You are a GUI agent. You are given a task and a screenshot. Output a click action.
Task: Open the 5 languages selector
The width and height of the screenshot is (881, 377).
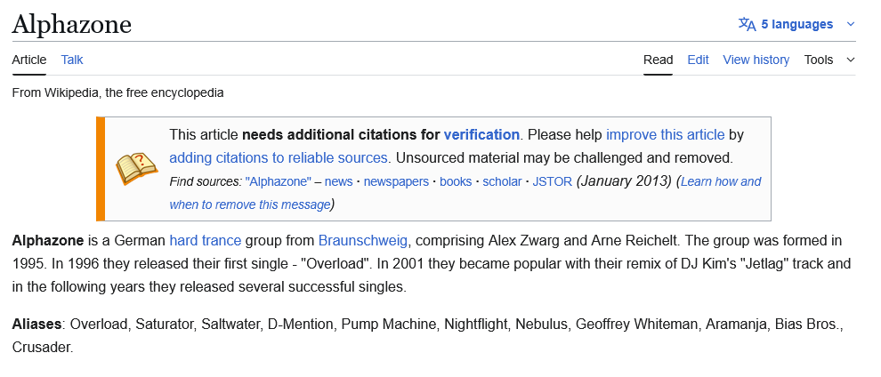click(796, 24)
